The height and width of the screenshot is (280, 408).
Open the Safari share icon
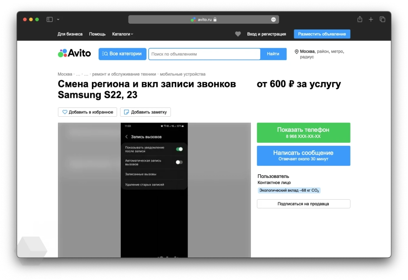pos(359,19)
